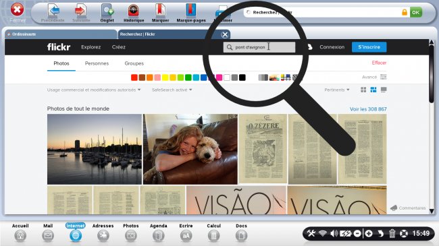
Task: Filter by the orange color swatch
Action: tap(149, 78)
